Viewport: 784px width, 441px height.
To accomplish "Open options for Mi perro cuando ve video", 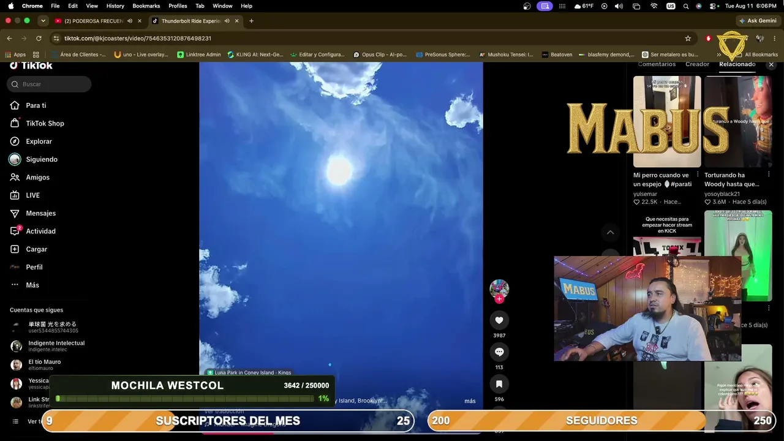I will [x=698, y=175].
